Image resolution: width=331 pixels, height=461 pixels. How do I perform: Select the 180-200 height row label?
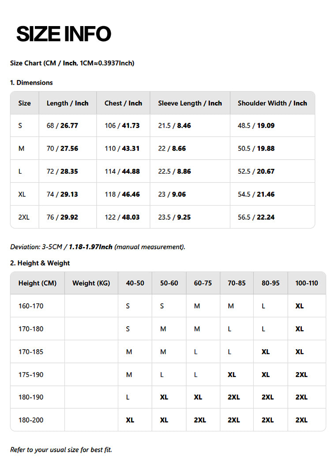point(31,420)
